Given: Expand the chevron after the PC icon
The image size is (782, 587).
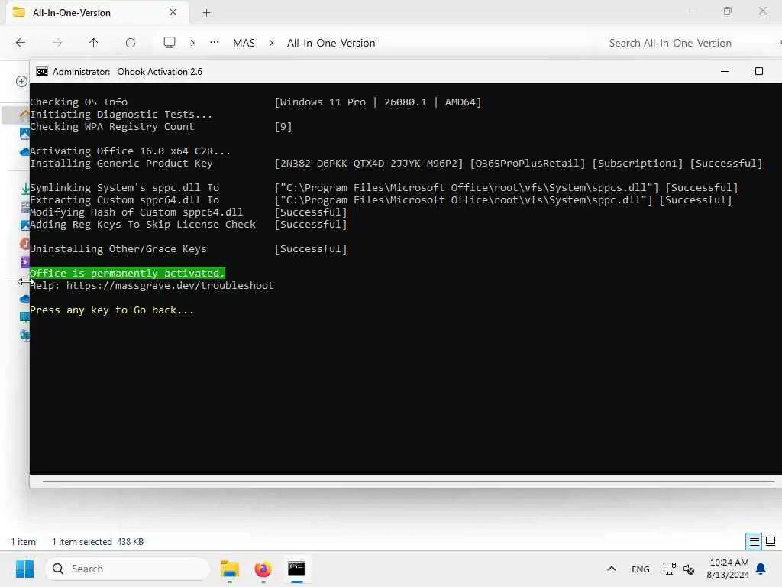Looking at the screenshot, I should (192, 43).
